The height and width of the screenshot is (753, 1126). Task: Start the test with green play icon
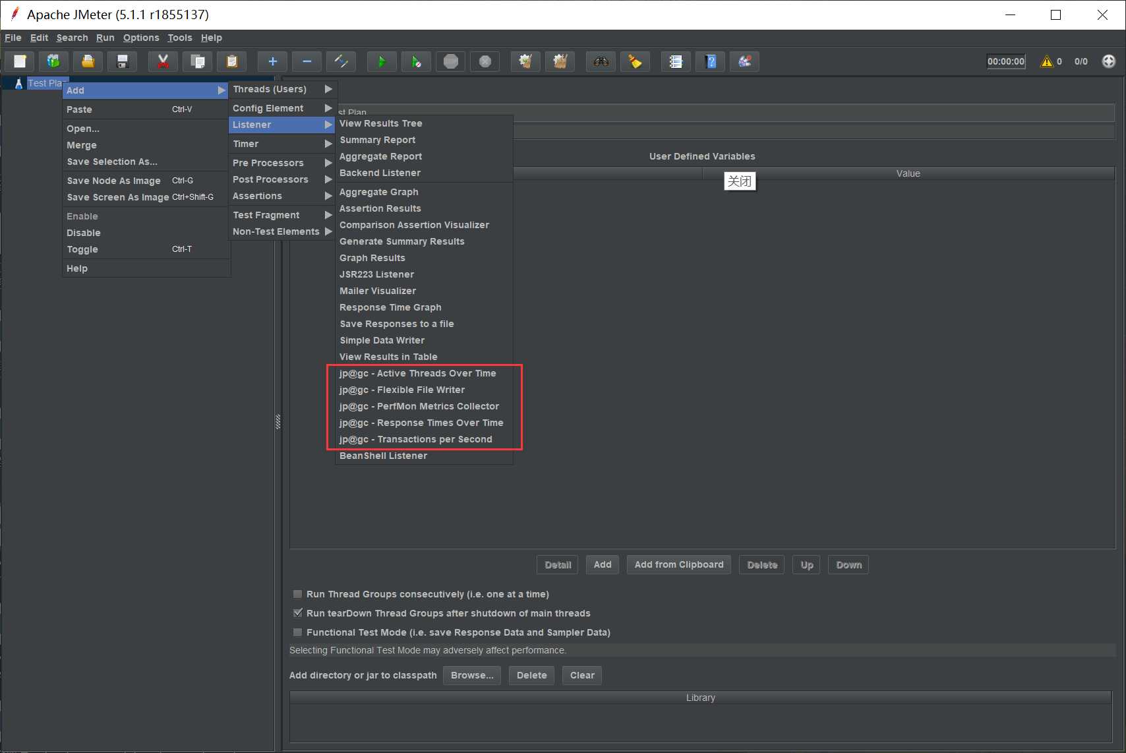coord(382,61)
